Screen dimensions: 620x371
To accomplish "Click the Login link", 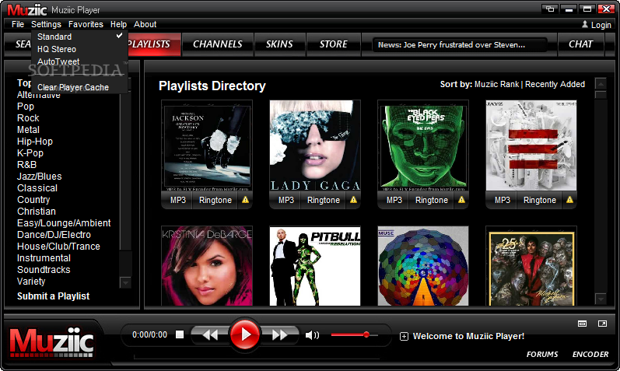I will (601, 25).
